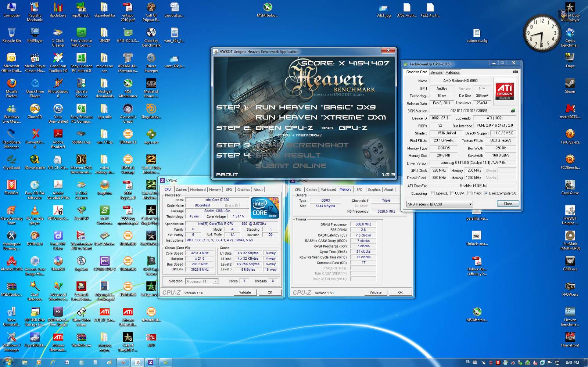
Task: Click the Windows Start button
Action: [x=7, y=362]
